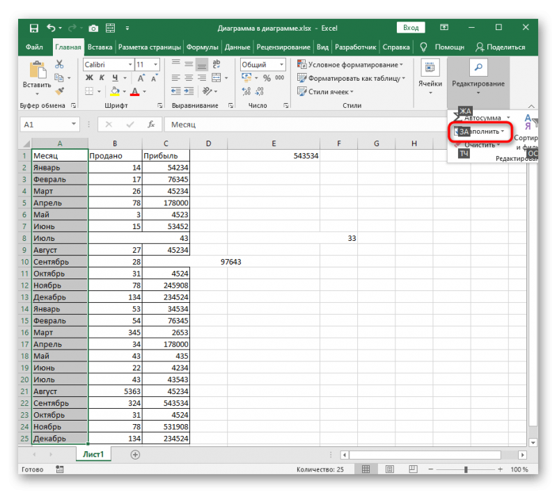Expand the Общий number format list
This screenshot has width=557, height=493.
tap(281, 65)
